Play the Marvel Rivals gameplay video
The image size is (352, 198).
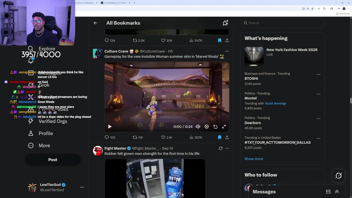[110, 127]
